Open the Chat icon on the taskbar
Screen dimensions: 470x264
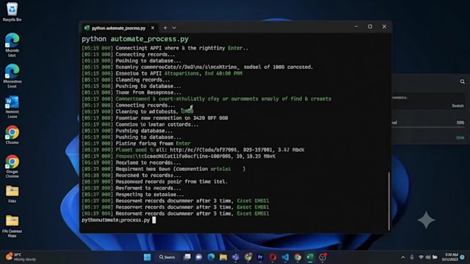199,257
